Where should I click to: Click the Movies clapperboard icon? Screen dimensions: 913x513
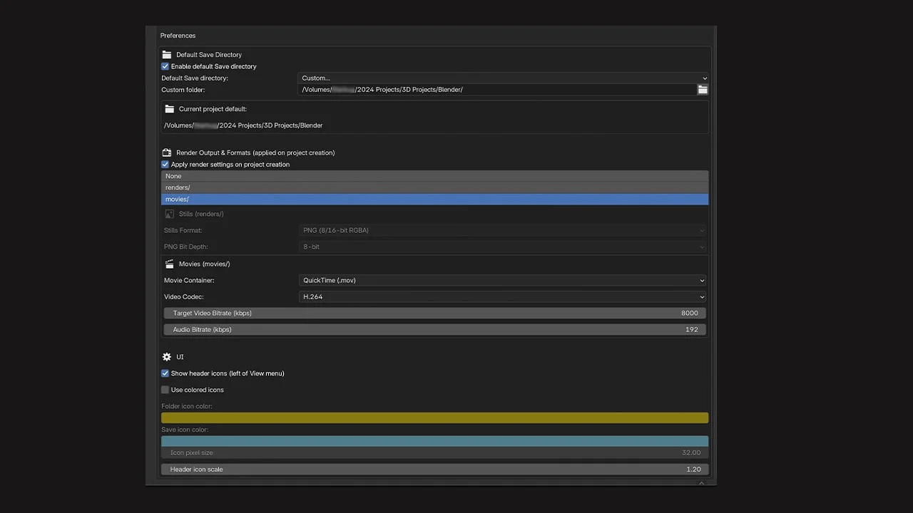(x=169, y=264)
